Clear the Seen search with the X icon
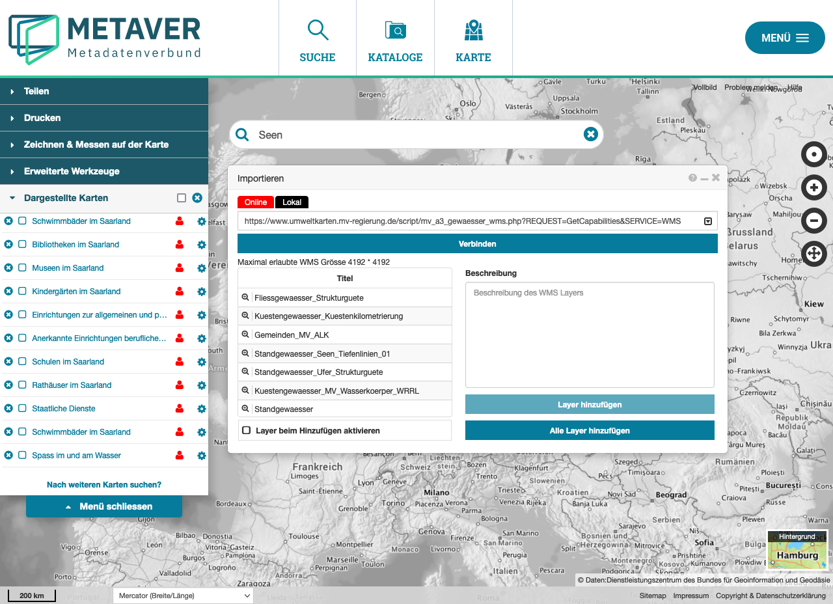Screen dimensions: 833x604 (x=590, y=134)
